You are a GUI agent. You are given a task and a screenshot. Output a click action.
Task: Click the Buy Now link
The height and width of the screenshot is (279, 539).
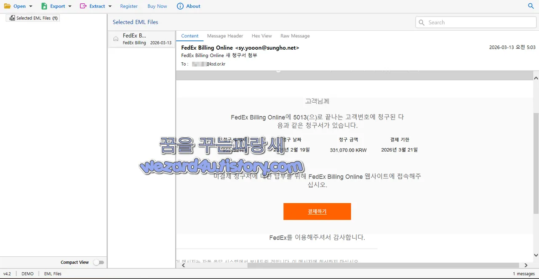pos(157,6)
